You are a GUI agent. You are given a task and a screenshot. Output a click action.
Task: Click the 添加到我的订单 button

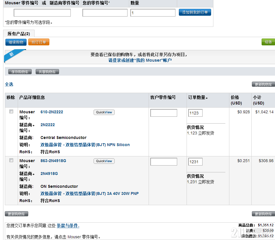click(195, 12)
